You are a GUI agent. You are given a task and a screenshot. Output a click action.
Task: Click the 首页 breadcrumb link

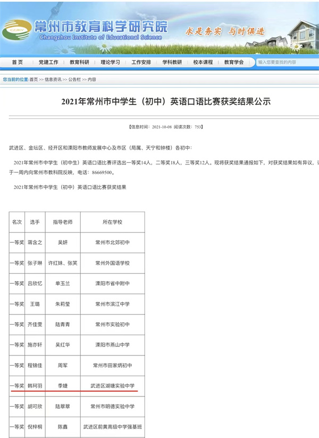pyautogui.click(x=33, y=80)
